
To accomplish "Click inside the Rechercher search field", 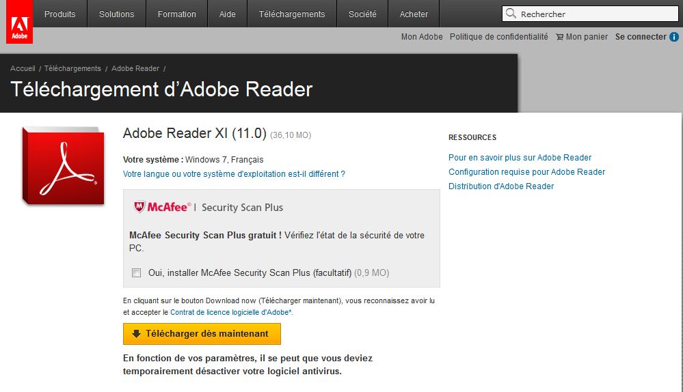I will [590, 14].
